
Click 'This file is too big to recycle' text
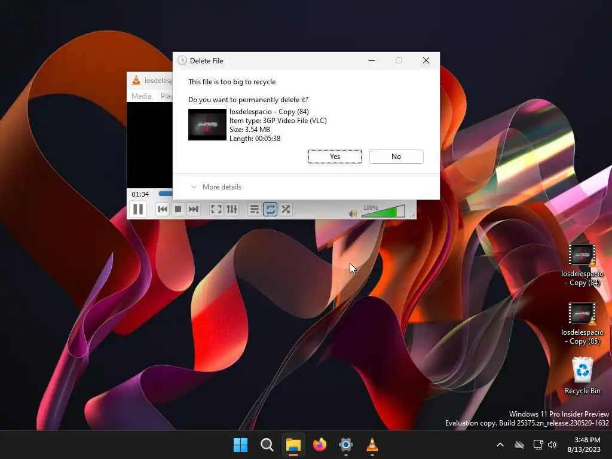232,82
